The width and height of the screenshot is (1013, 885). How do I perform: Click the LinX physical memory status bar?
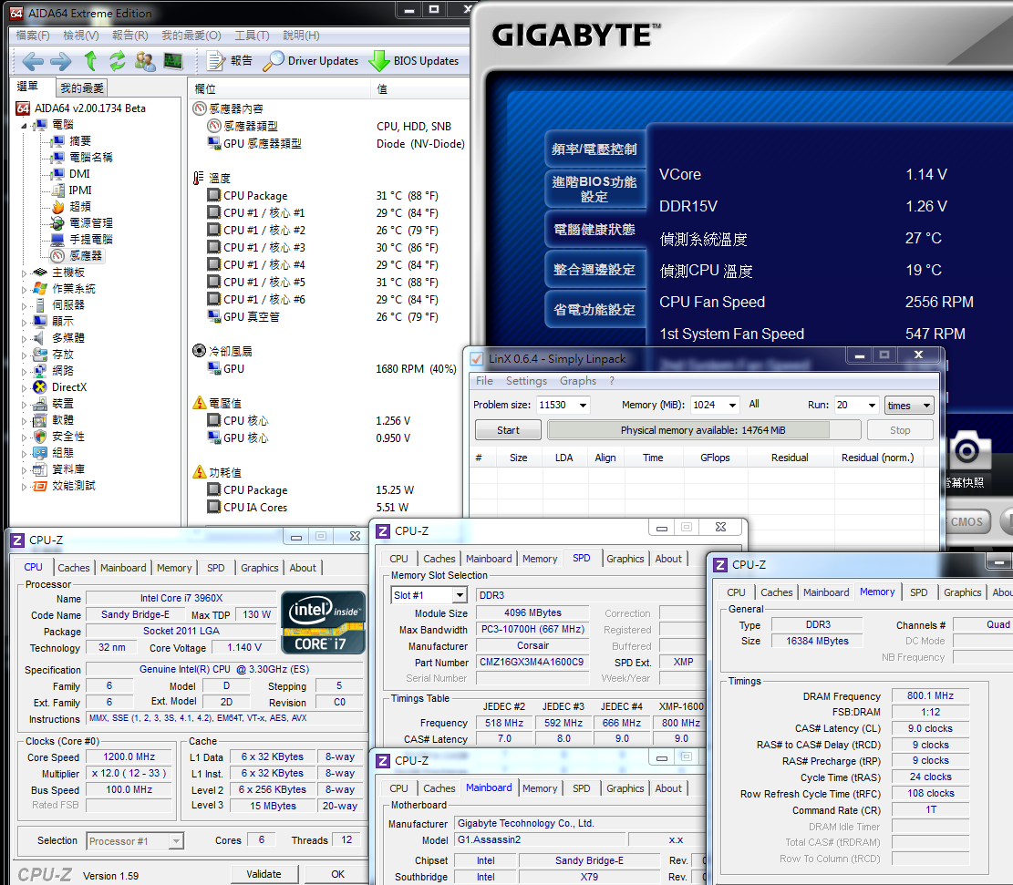pyautogui.click(x=704, y=430)
